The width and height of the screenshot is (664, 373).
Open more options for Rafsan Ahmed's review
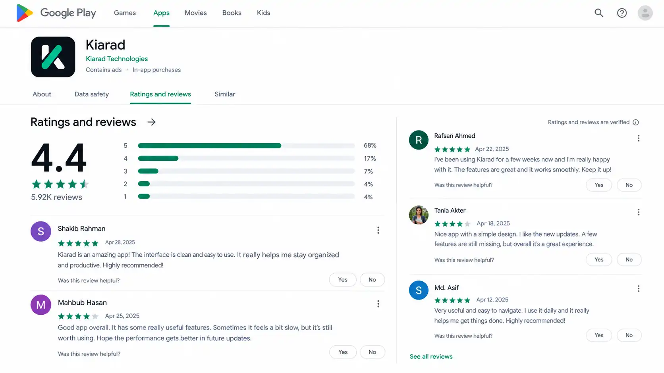[639, 138]
